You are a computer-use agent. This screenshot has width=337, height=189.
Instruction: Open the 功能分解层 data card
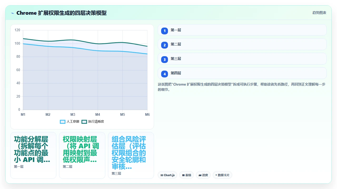point(33,155)
